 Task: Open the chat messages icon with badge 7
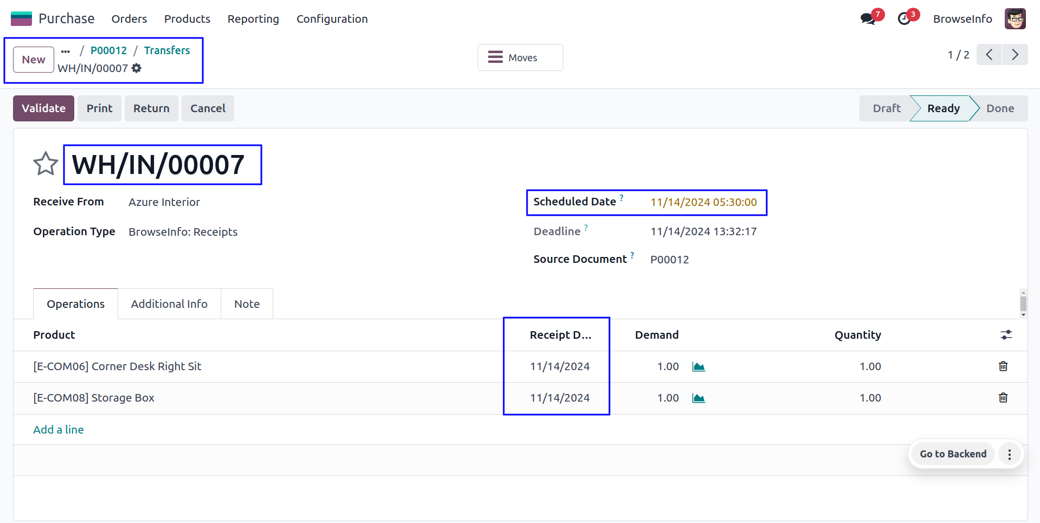coord(868,19)
